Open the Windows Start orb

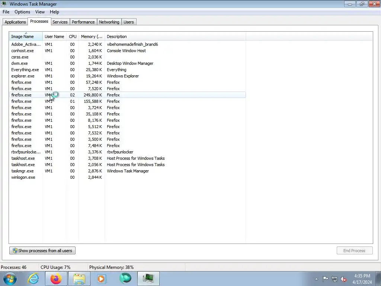[10, 279]
